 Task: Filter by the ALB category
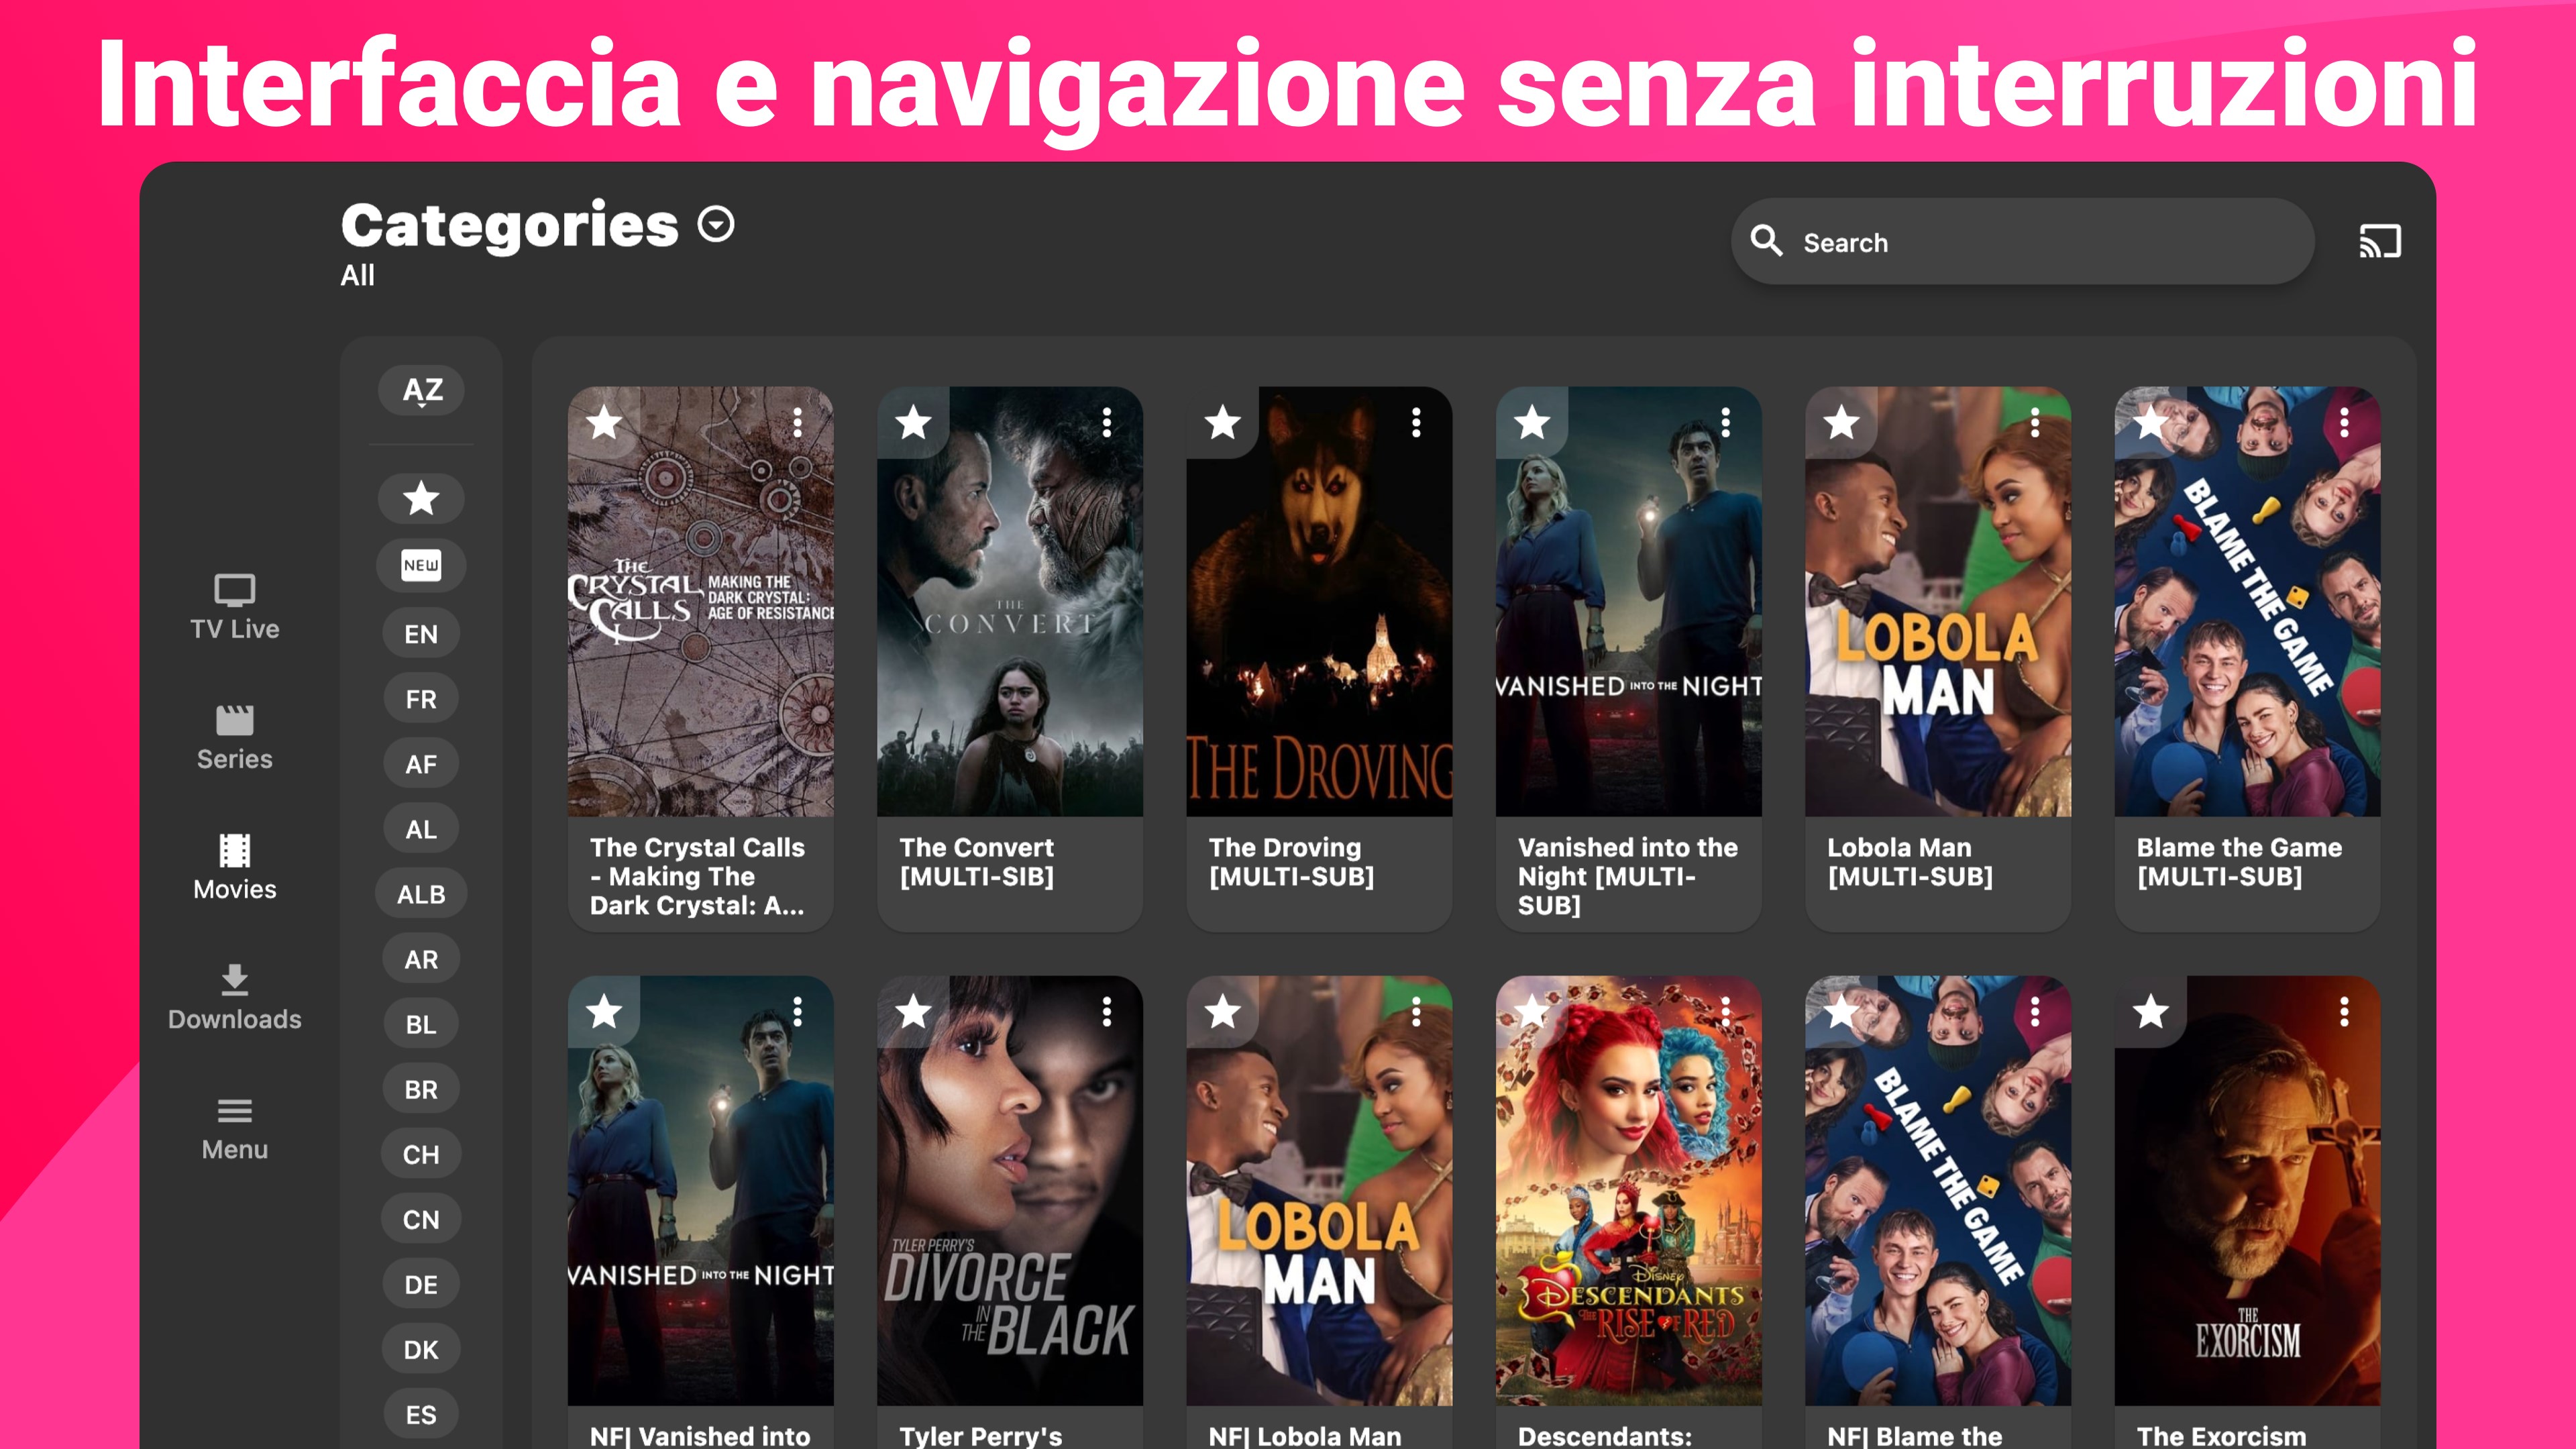tap(421, 894)
